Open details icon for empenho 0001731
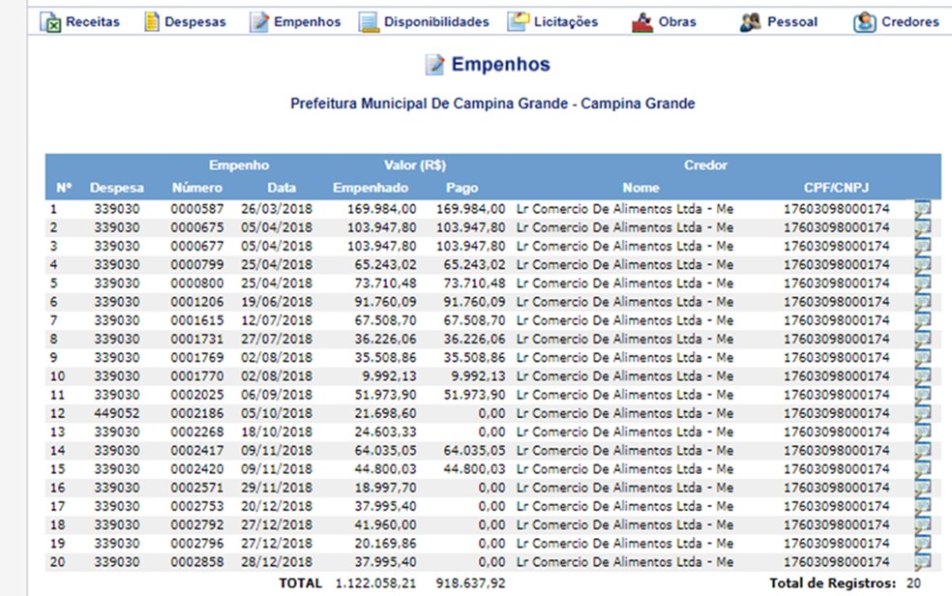 pyautogui.click(x=922, y=340)
